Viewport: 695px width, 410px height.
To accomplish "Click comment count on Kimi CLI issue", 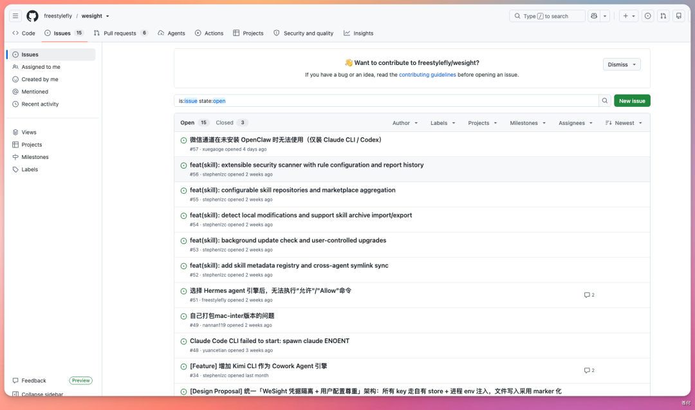I will tap(589, 371).
